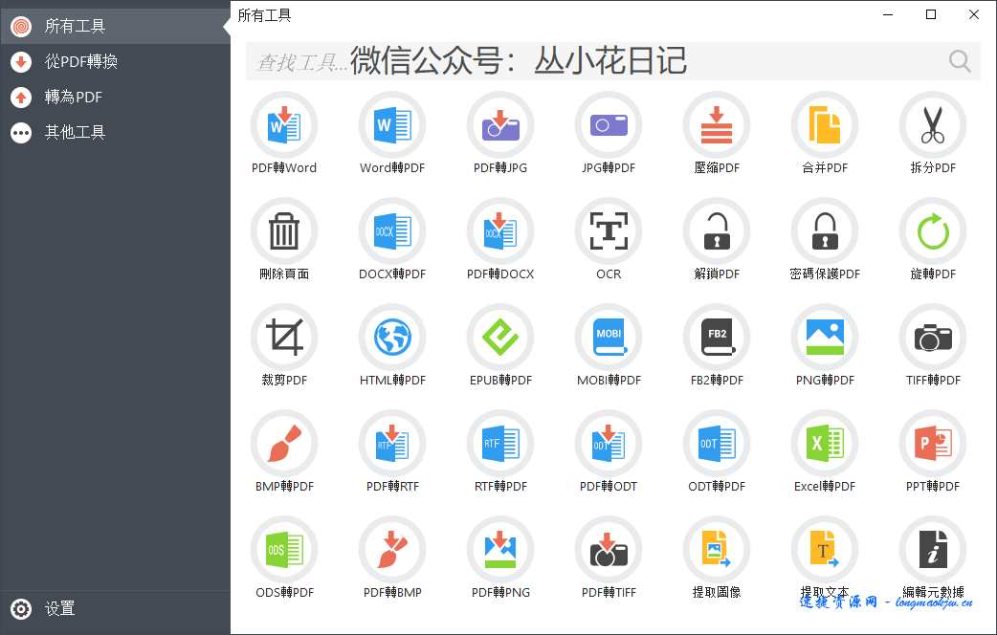
Task: Launch Word轉PDF converter
Action: pyautogui.click(x=392, y=125)
